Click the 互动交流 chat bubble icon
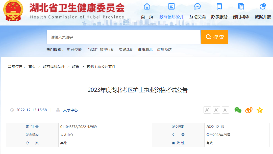Viewport: 273px width, 154px height. [x=197, y=7]
